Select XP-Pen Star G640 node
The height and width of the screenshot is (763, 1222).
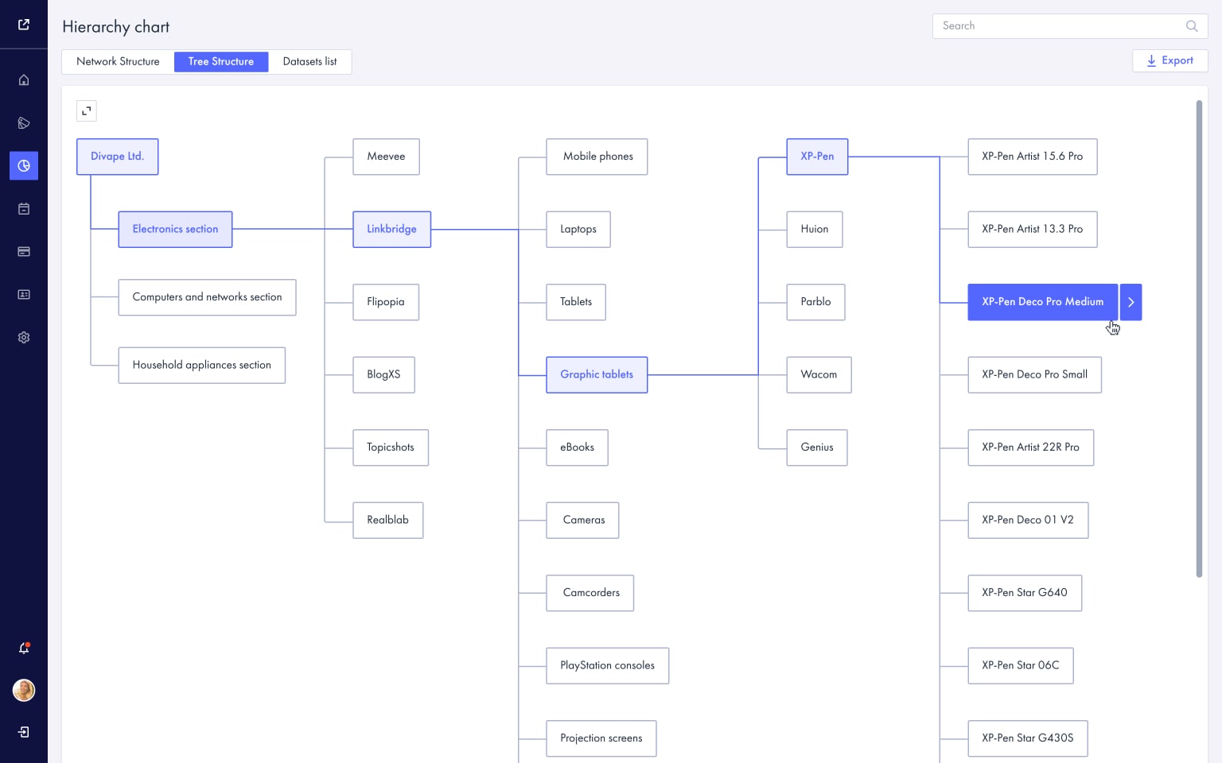tap(1025, 593)
